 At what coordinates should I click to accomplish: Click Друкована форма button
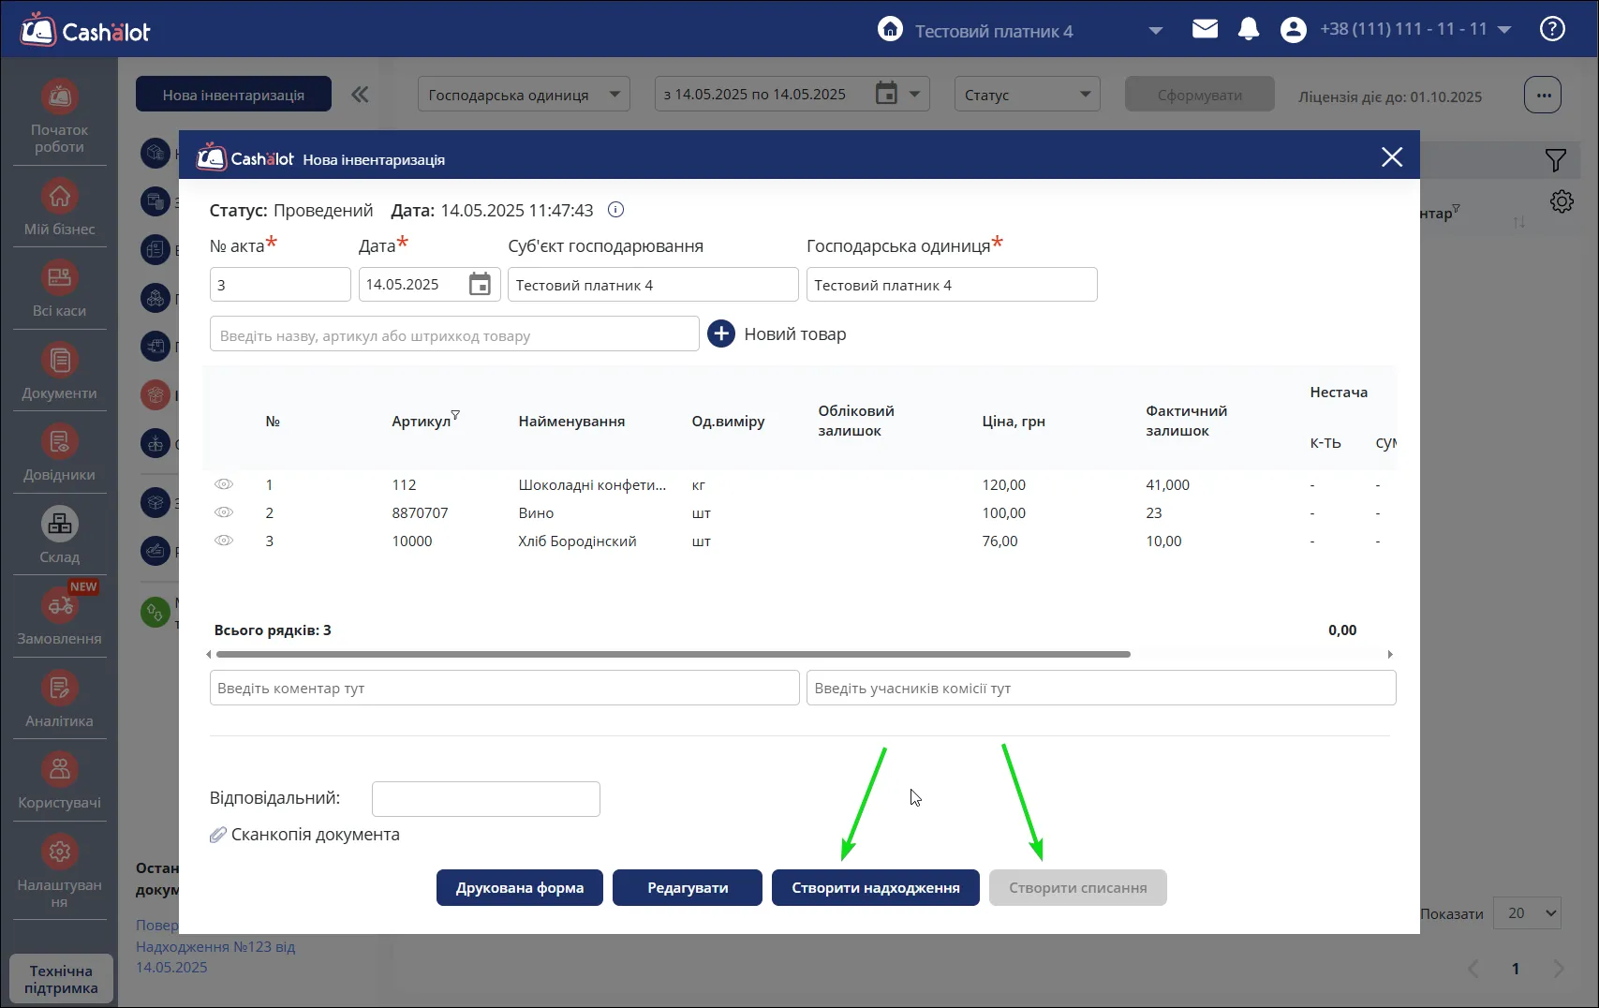click(x=520, y=887)
